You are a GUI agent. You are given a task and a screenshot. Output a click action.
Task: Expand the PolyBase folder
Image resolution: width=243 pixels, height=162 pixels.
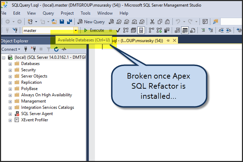click(x=10, y=89)
